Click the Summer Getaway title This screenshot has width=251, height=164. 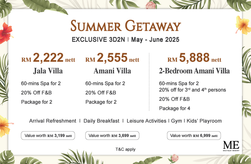(126, 26)
